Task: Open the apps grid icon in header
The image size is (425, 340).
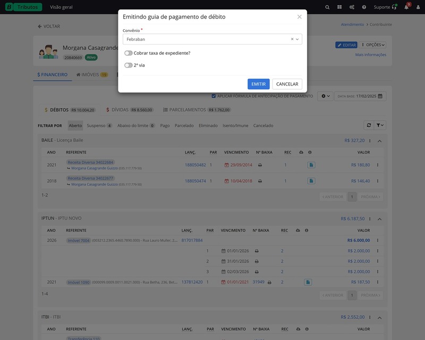Action: 339,7
